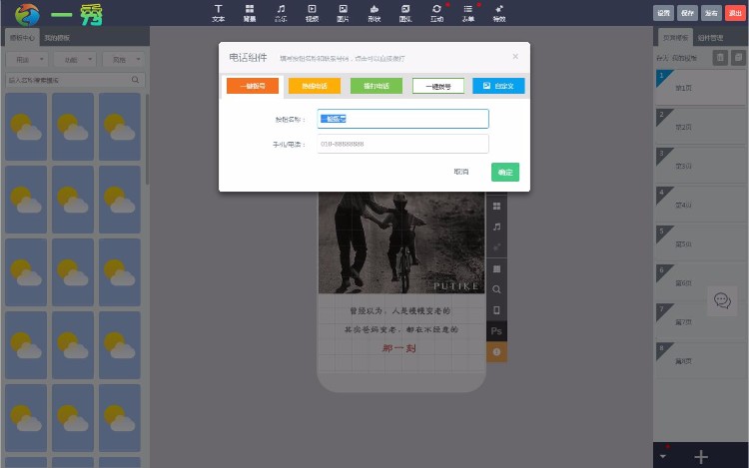
Task: Click the template panel vertical scrollbar
Action: [x=147, y=140]
